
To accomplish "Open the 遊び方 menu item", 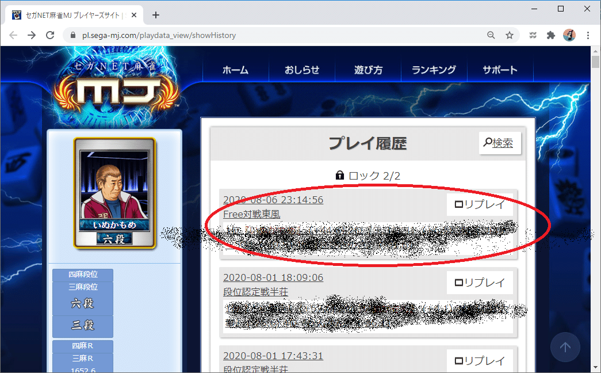I will (x=368, y=70).
